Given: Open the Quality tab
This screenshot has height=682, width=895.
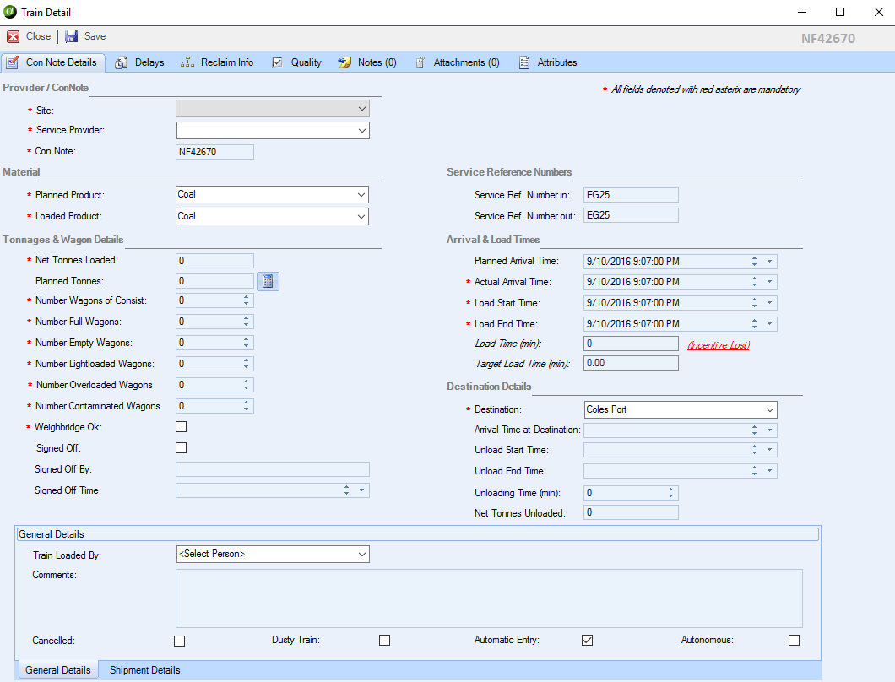Looking at the screenshot, I should (x=297, y=62).
